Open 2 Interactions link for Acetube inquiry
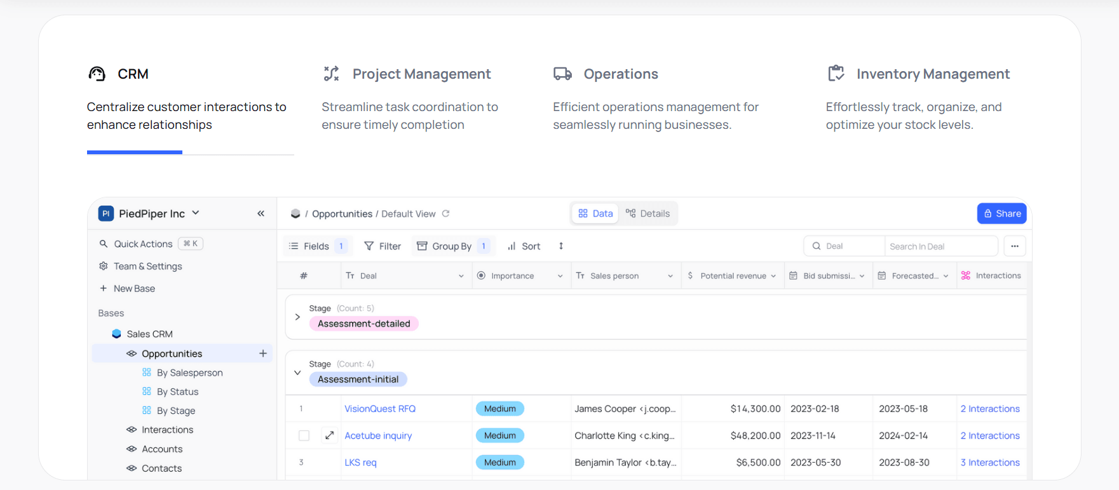1119x490 pixels. [x=990, y=435]
